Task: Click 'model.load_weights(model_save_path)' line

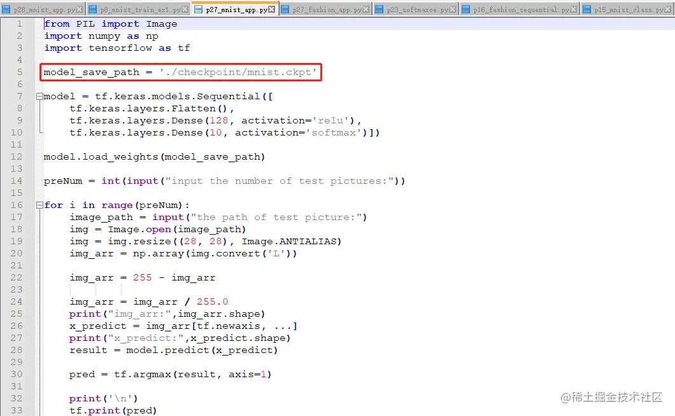Action: (154, 157)
